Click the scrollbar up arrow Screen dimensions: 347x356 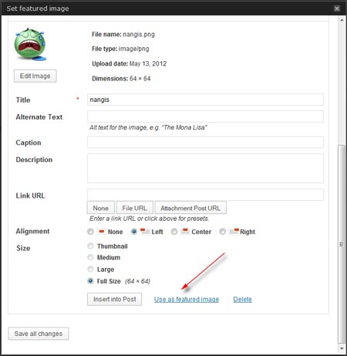(342, 20)
